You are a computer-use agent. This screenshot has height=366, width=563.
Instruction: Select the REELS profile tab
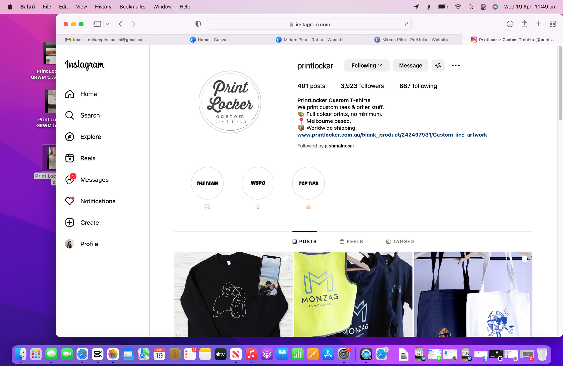tap(351, 242)
